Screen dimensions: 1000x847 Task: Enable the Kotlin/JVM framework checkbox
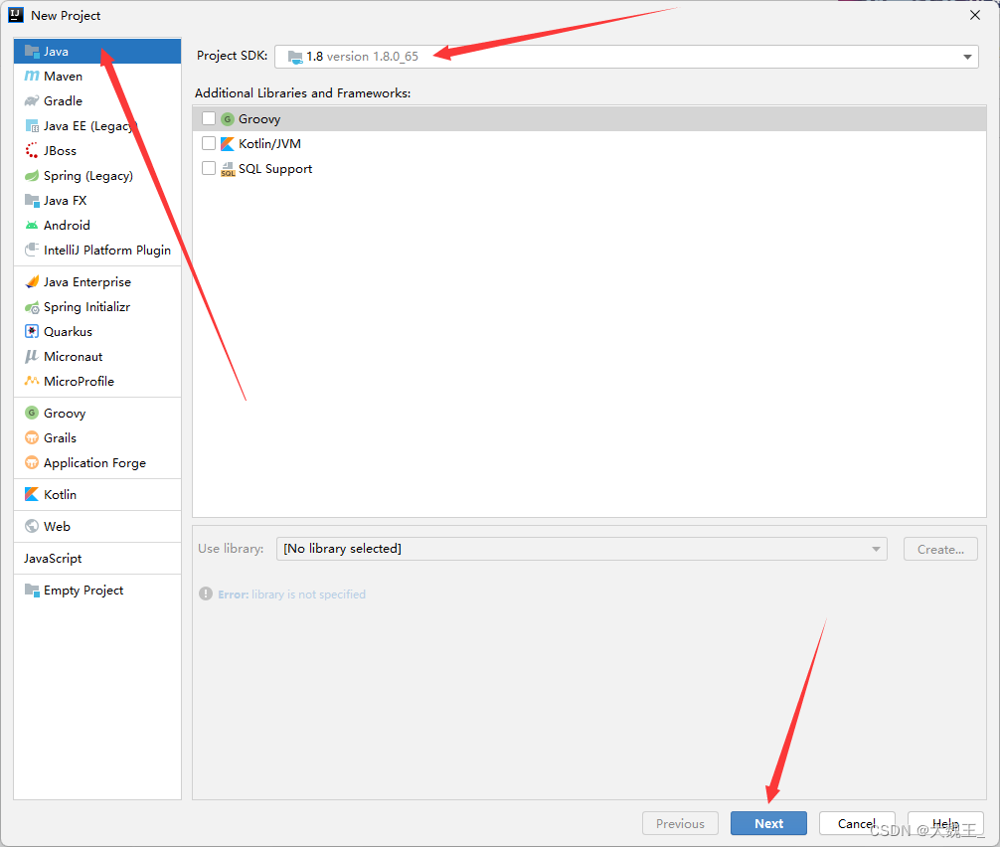(x=209, y=143)
